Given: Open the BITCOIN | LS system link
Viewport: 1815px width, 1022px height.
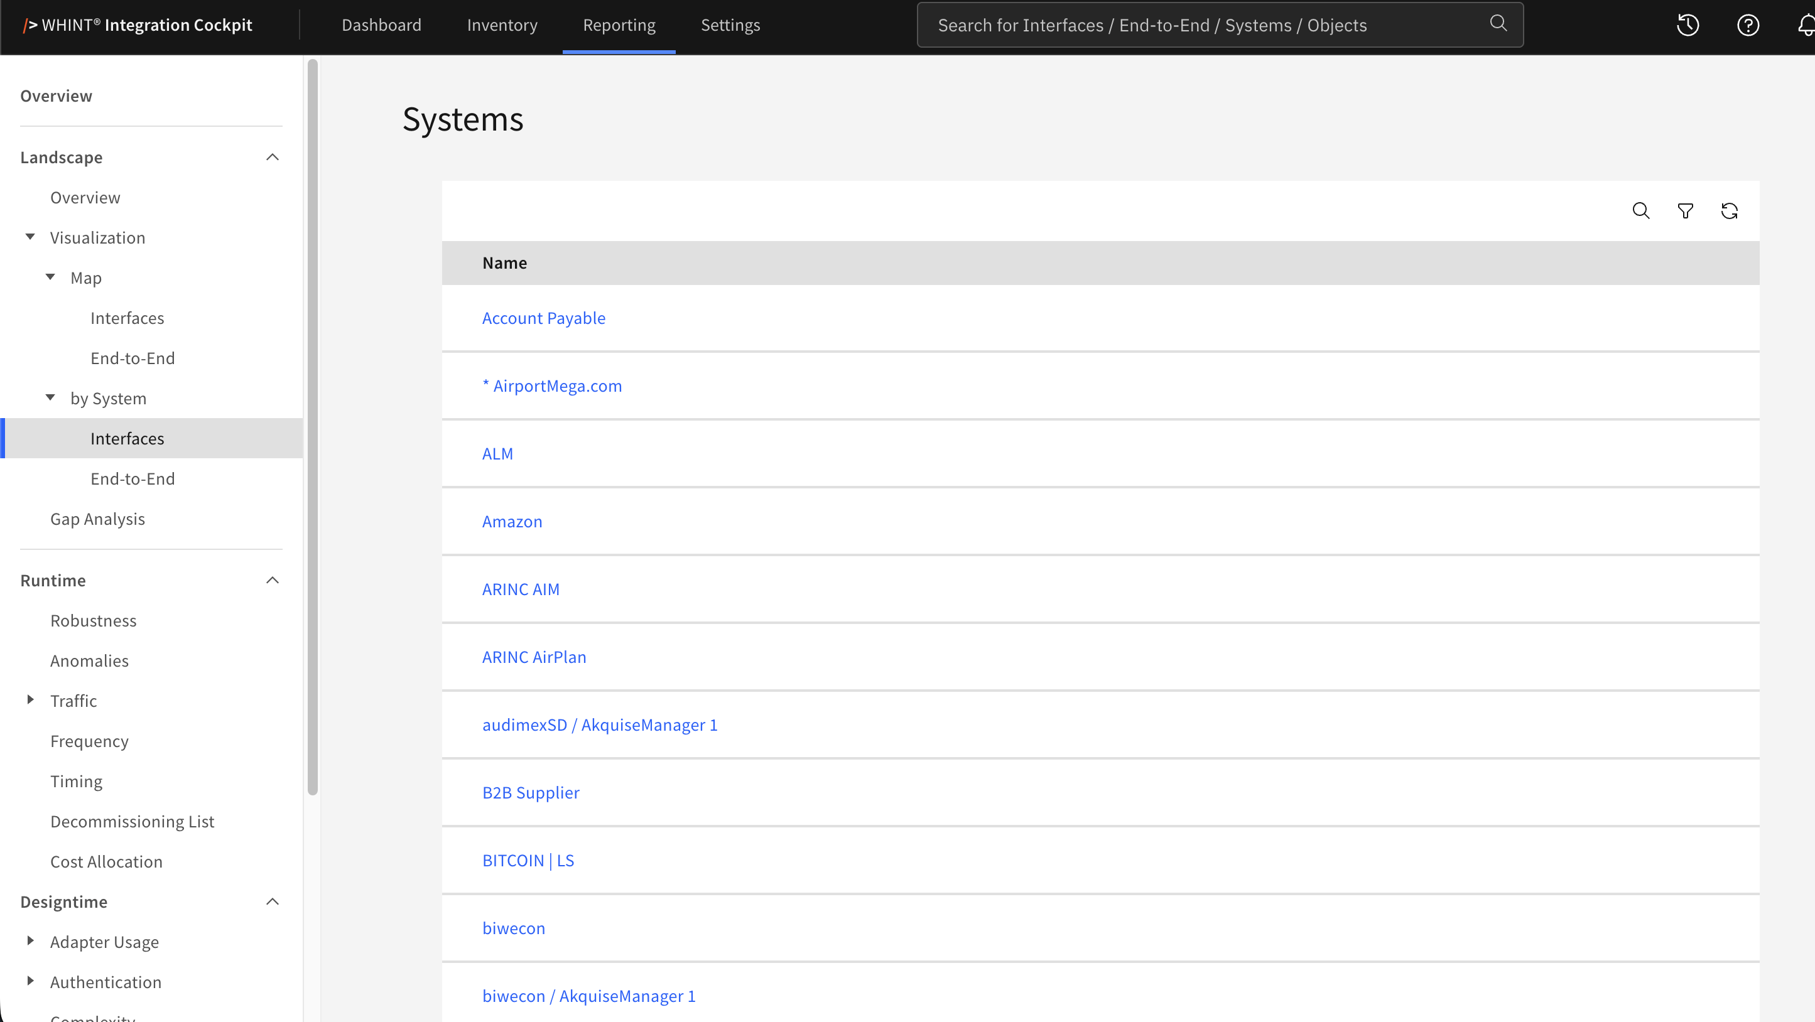Looking at the screenshot, I should point(528,860).
